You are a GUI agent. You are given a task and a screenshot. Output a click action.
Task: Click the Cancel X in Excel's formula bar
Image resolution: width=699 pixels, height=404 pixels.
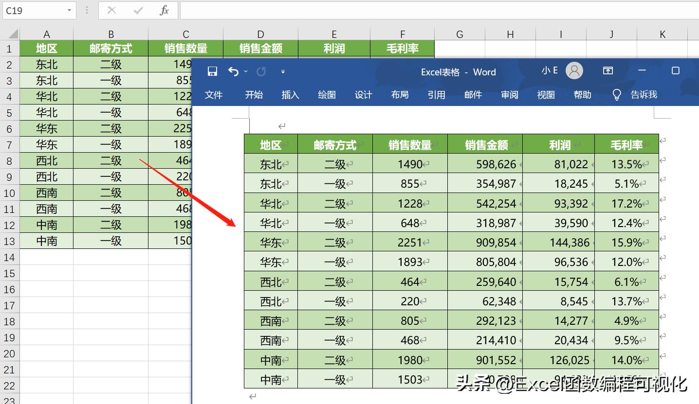click(110, 10)
